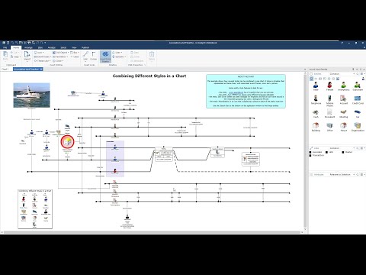Select the Anonymous entity type in palette
The height and width of the screenshot is (275, 366).
coord(343,86)
